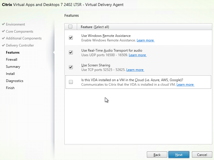Cancel the VDA installation wizard
The width and height of the screenshot is (214, 160).
202,155
